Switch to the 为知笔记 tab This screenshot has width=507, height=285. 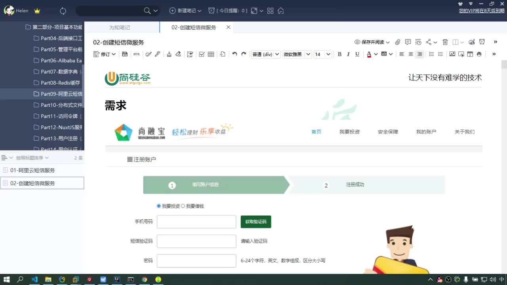click(120, 27)
